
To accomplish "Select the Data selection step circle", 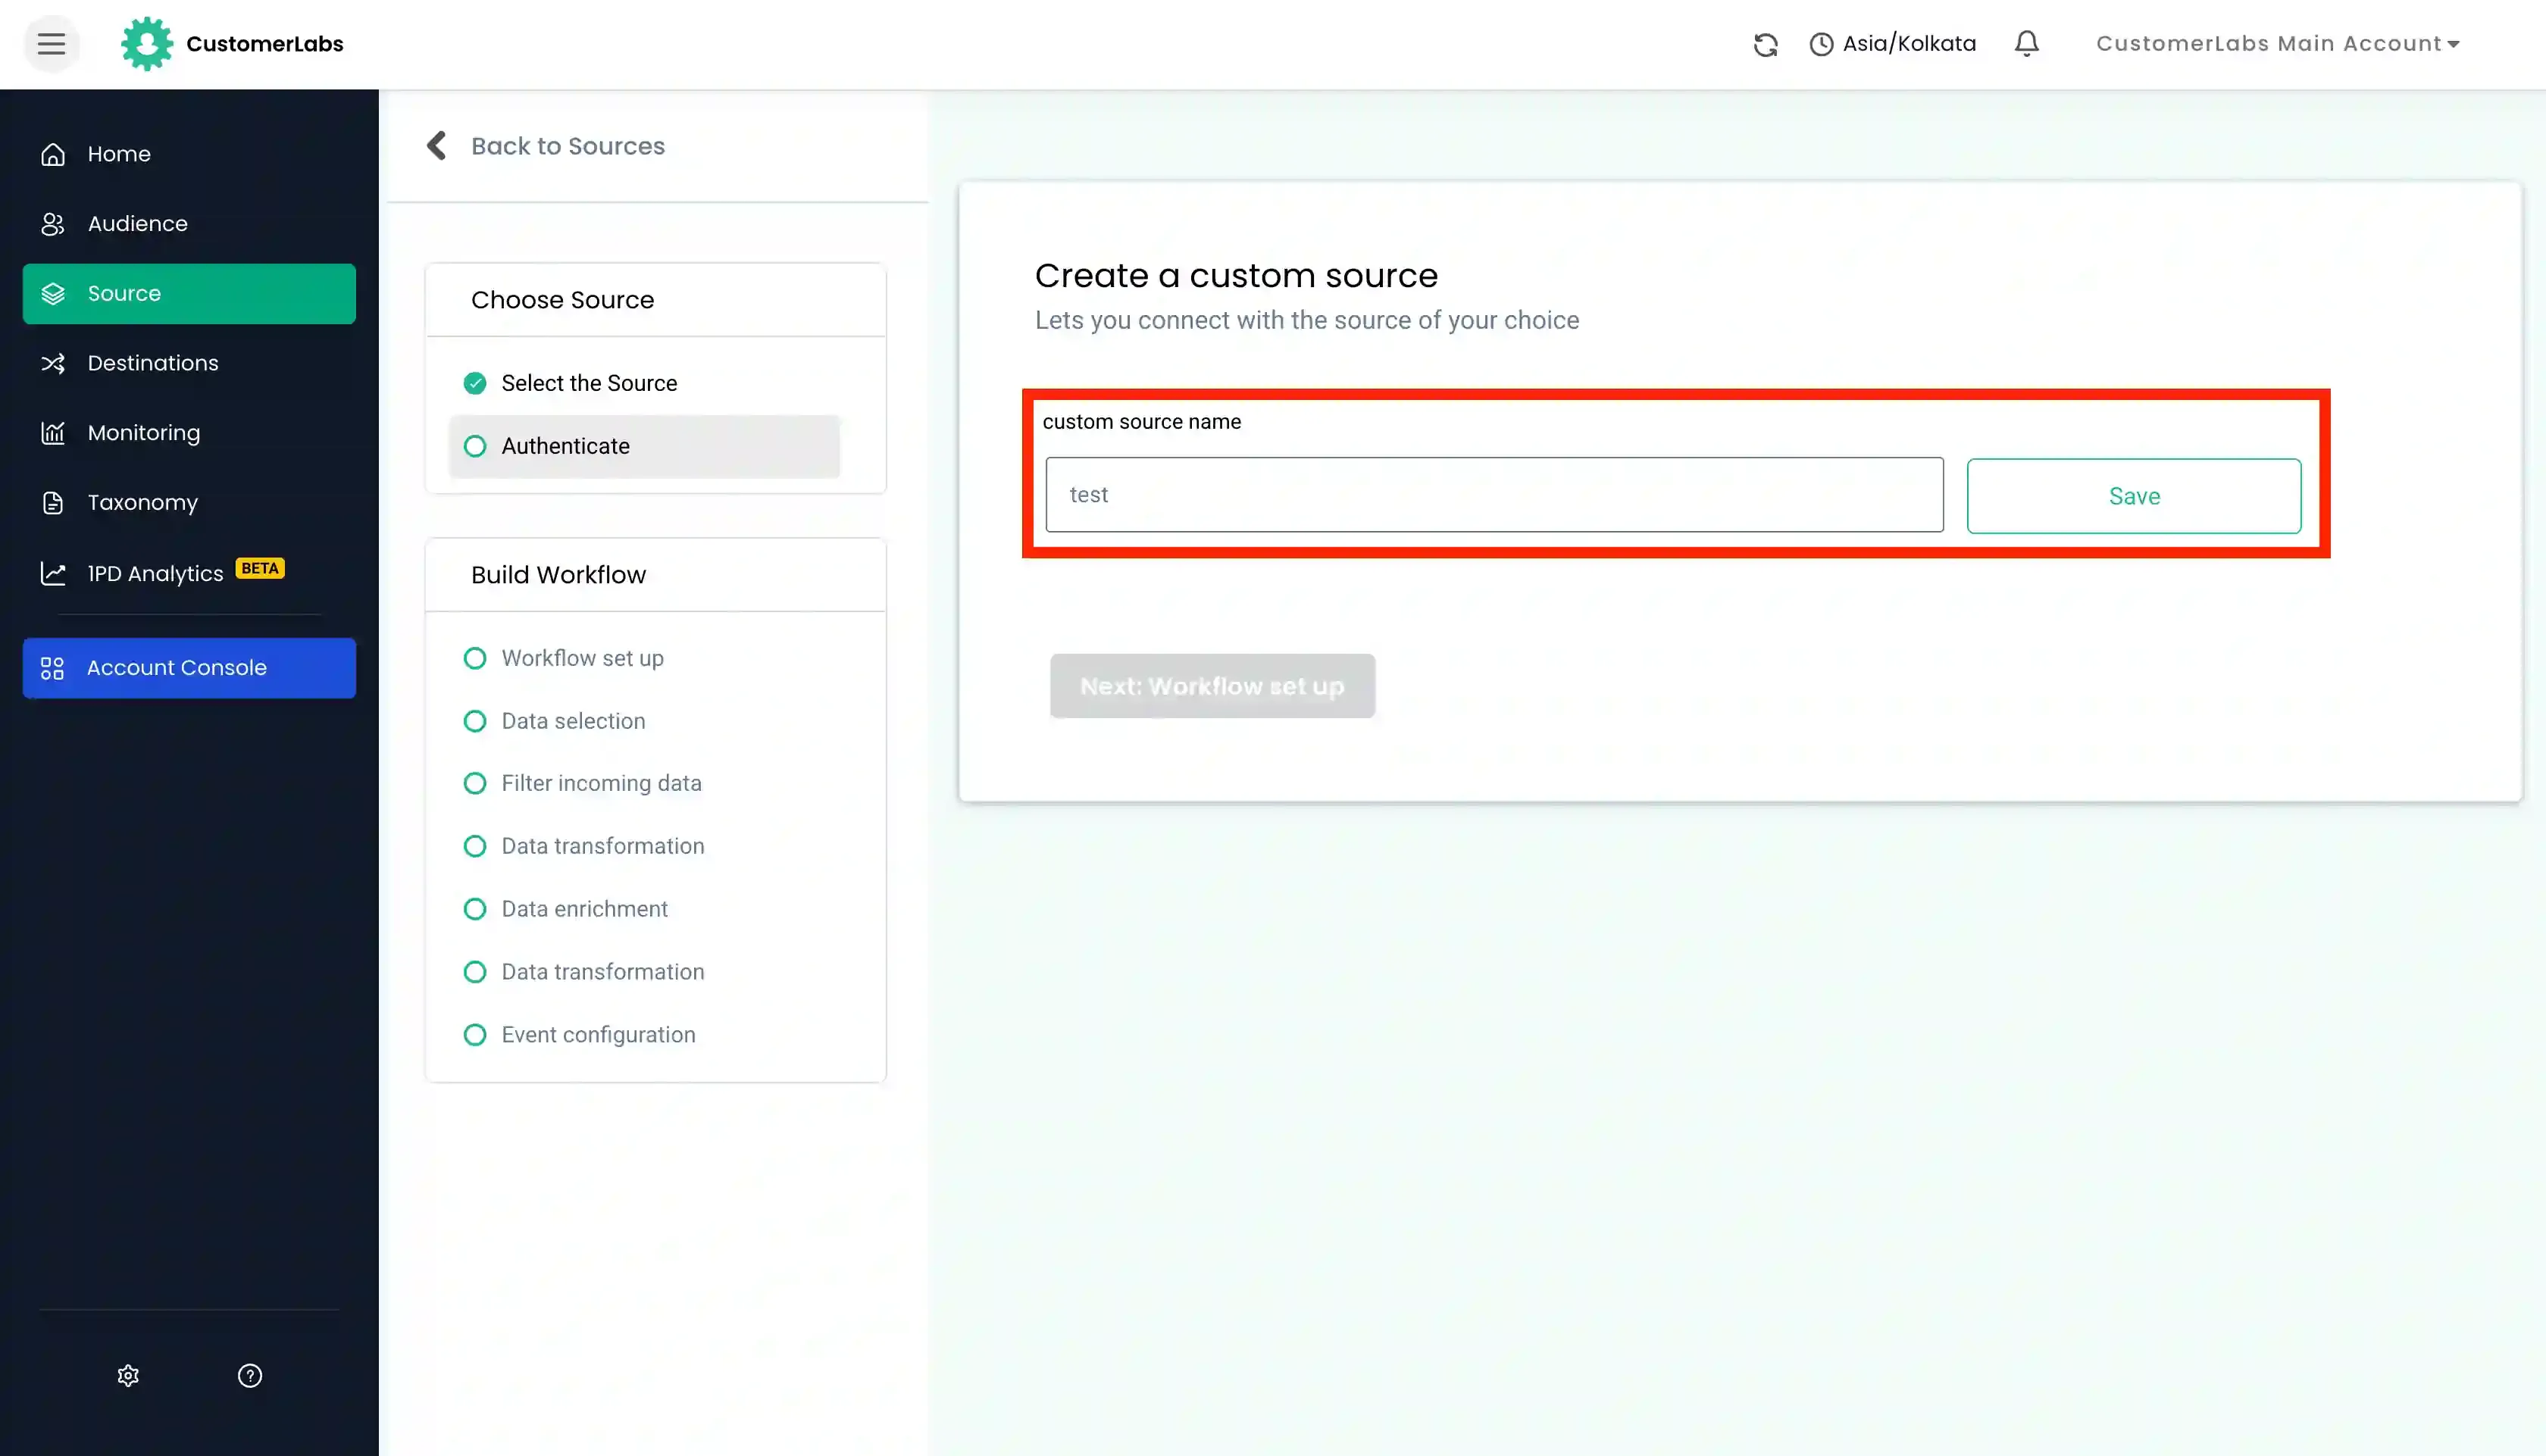I will pos(475,721).
